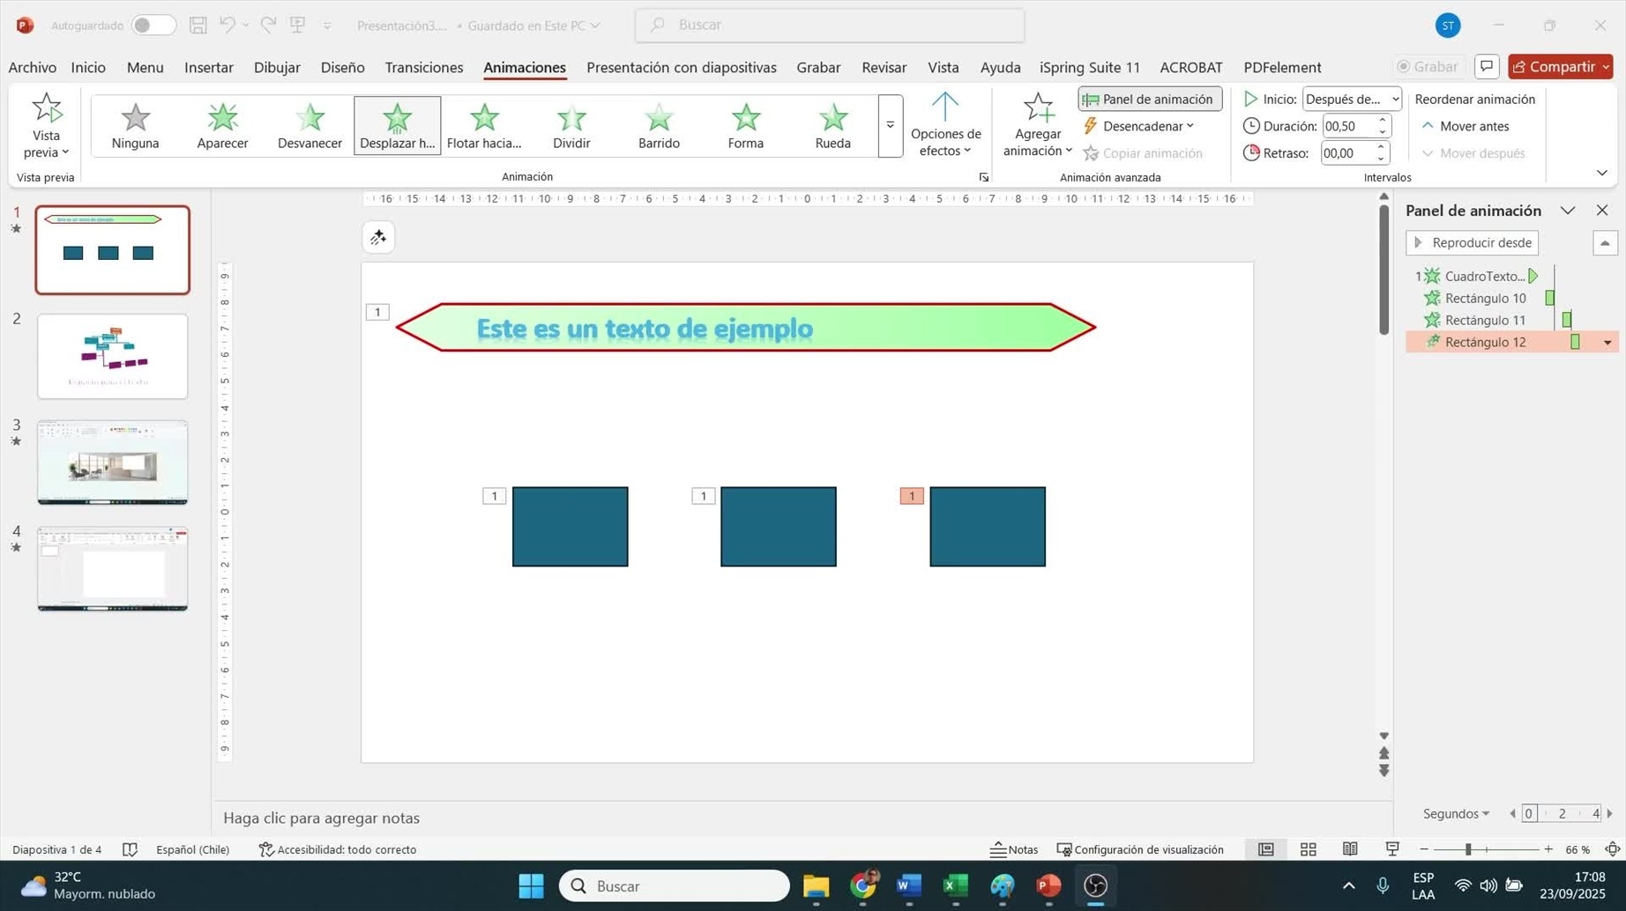Toggle the Notas pane in status bar

(x=1014, y=849)
